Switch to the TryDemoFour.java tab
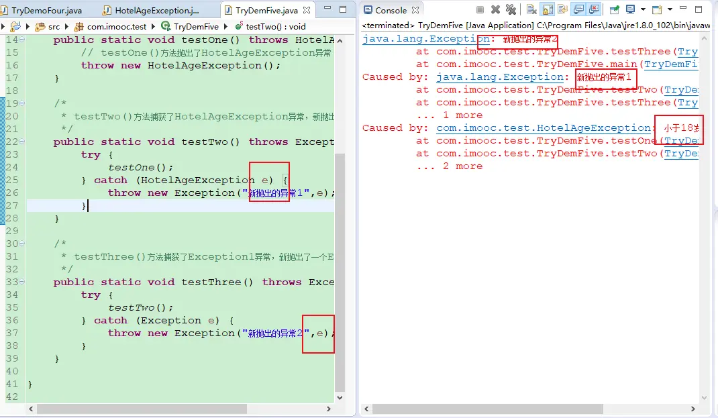This screenshot has width=718, height=418. coord(46,11)
